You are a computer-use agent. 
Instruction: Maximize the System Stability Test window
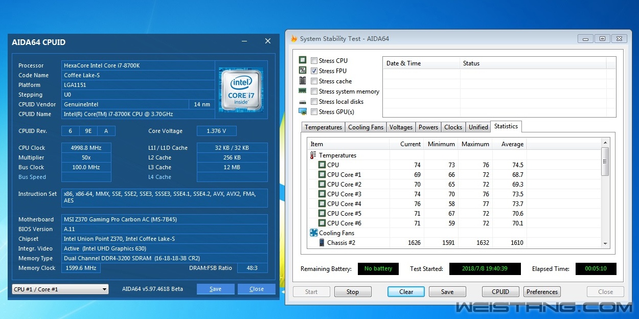point(602,38)
